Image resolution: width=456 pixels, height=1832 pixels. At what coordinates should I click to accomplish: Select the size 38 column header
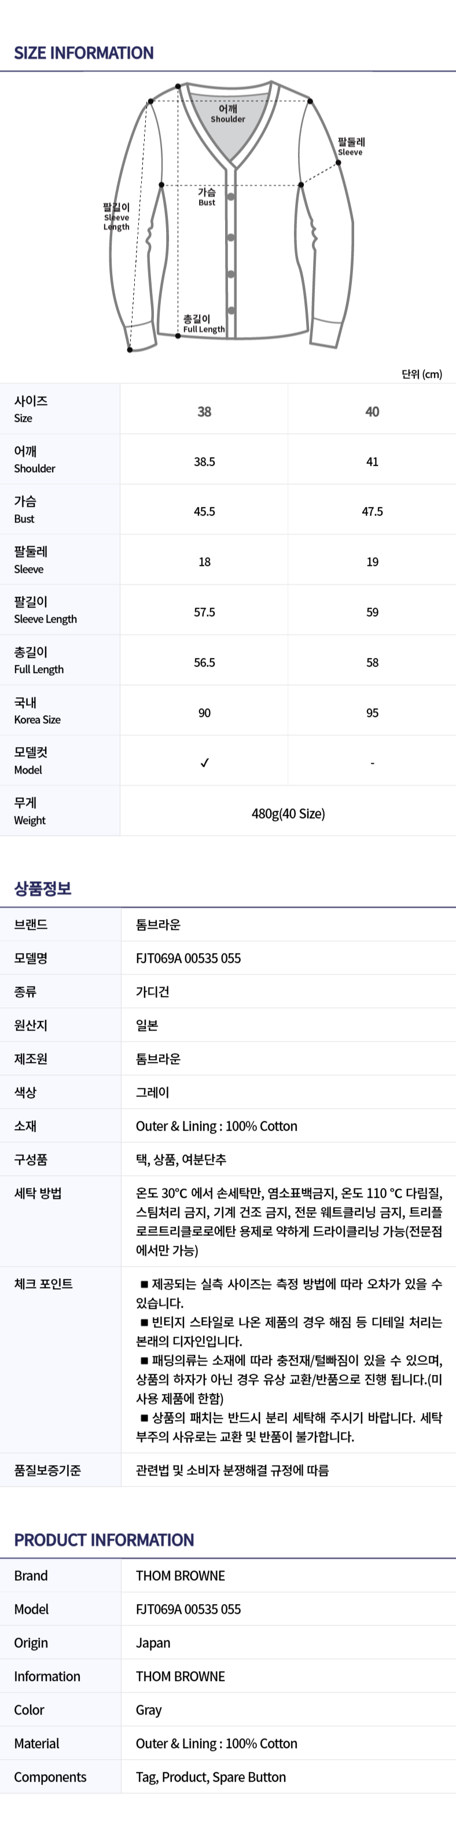[204, 412]
